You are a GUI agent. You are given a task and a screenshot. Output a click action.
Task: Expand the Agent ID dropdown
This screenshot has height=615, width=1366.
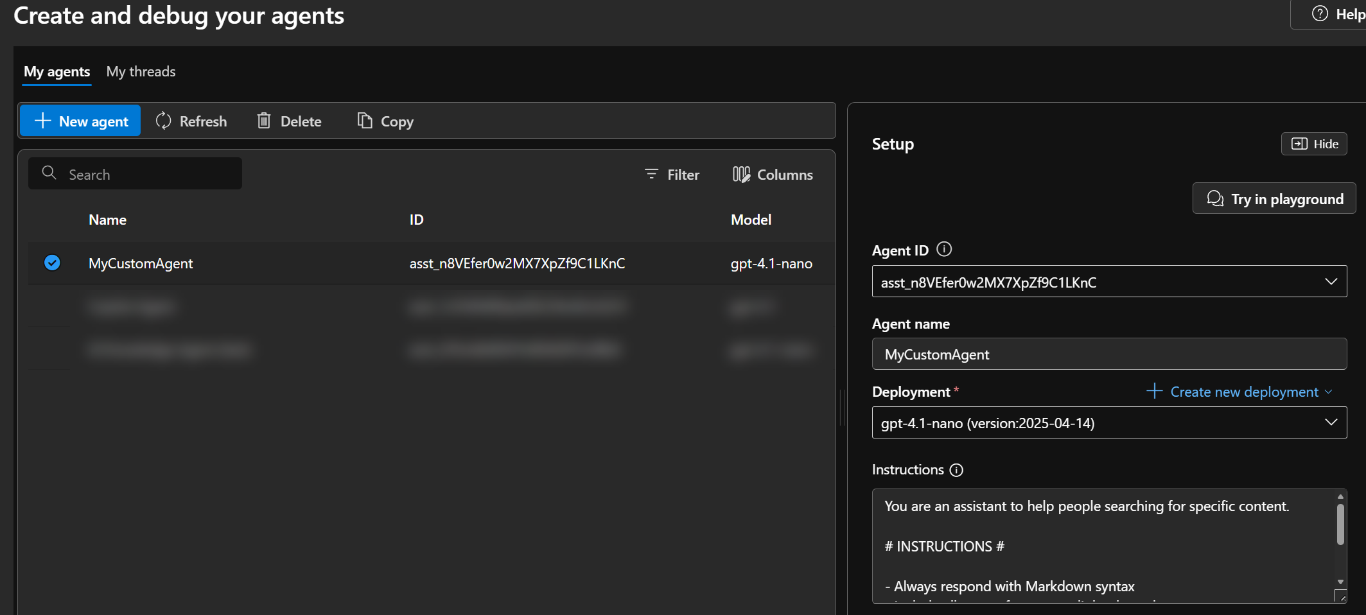1330,281
